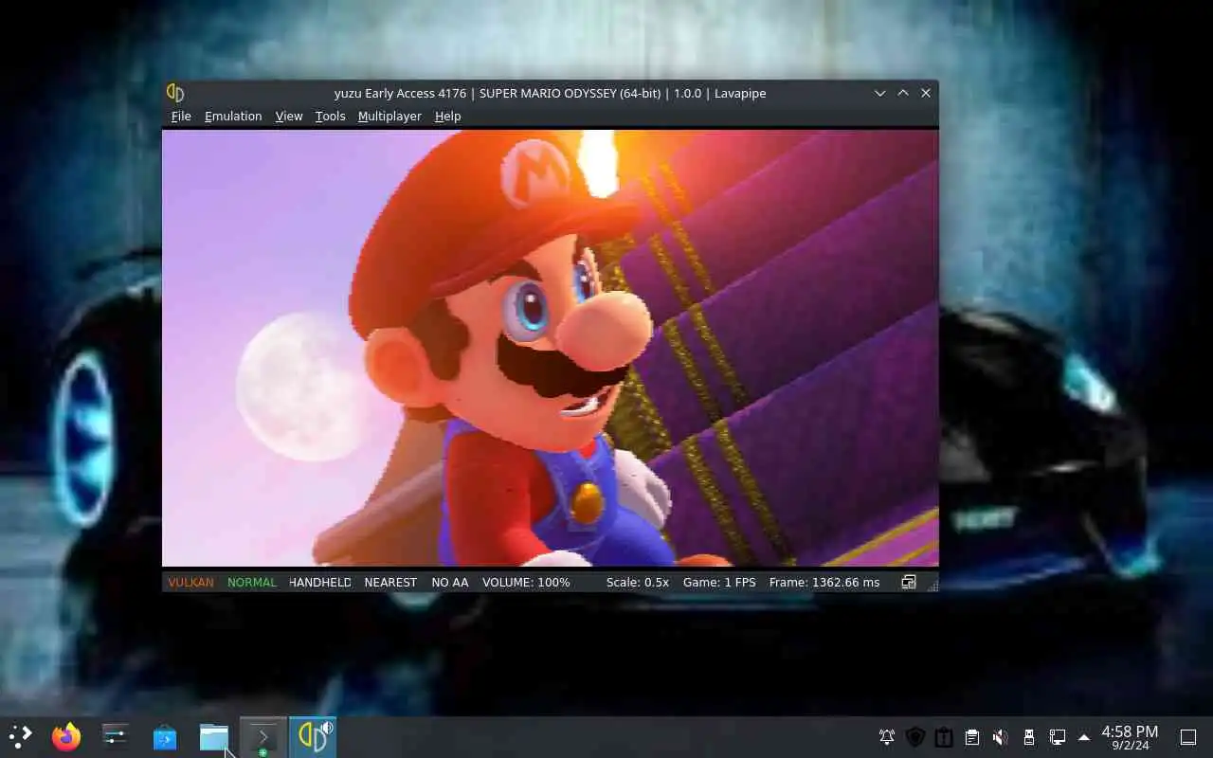Viewport: 1213px width, 758px height.
Task: Open the Dolphin file manager
Action: coord(214,737)
